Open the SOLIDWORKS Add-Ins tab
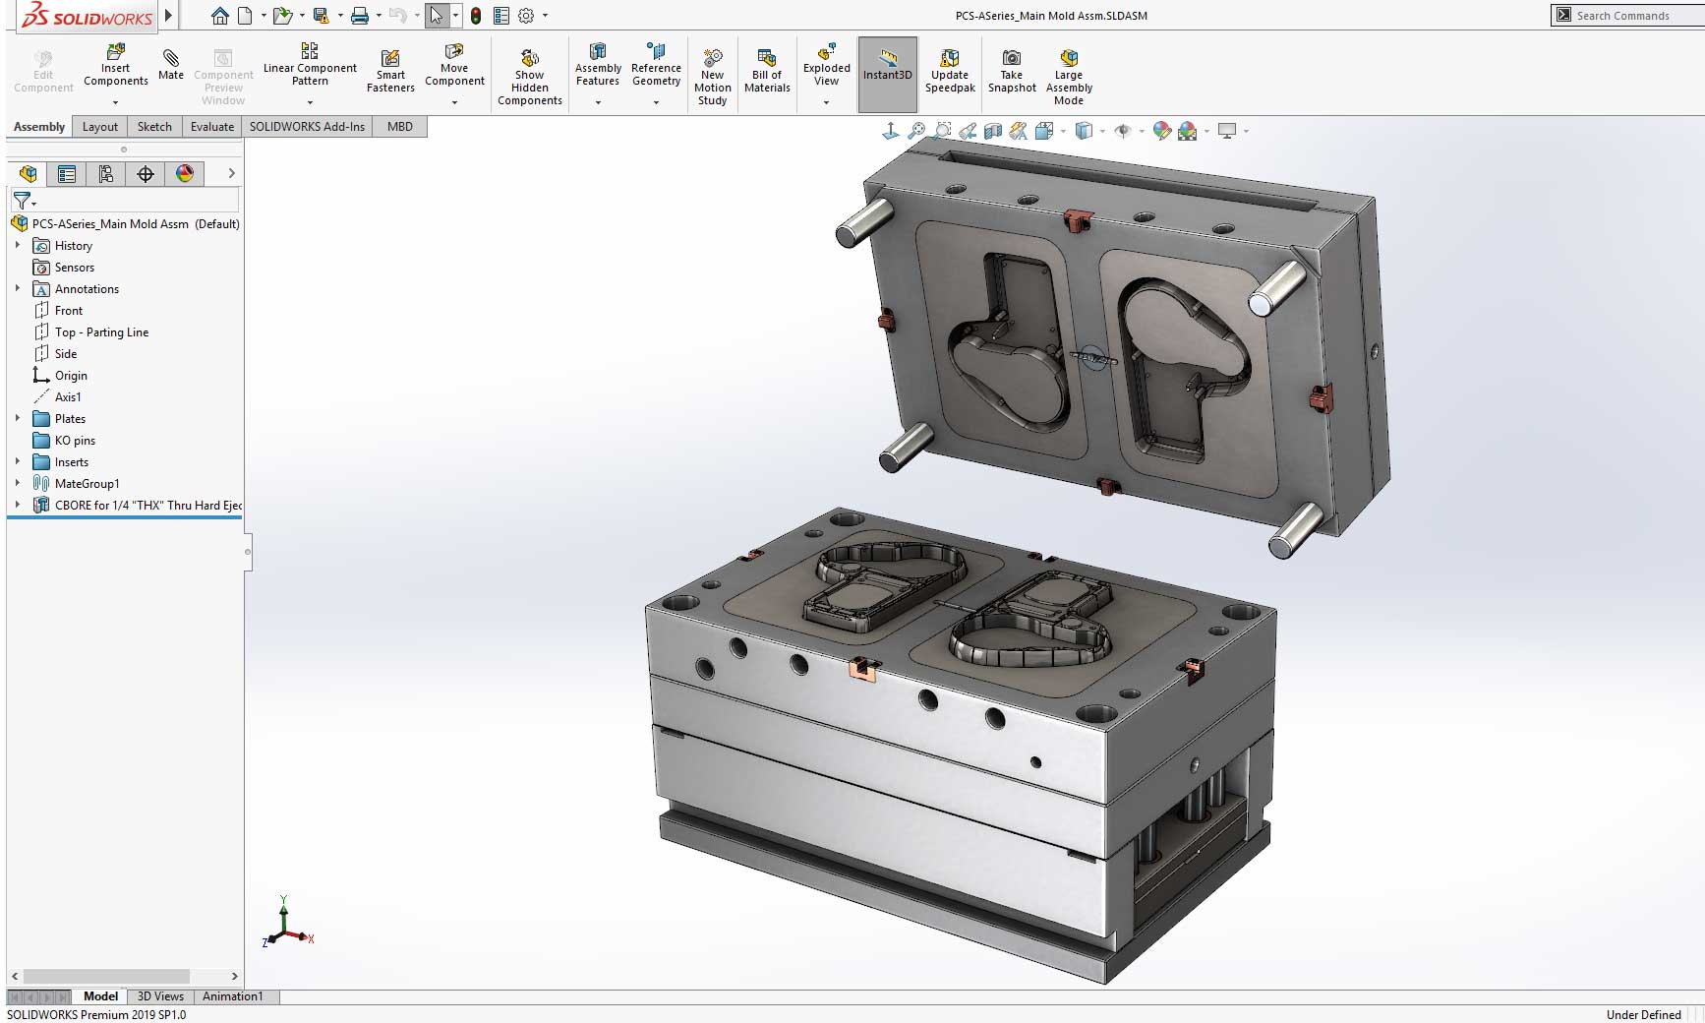Screen dimensions: 1705x1023 tap(307, 126)
